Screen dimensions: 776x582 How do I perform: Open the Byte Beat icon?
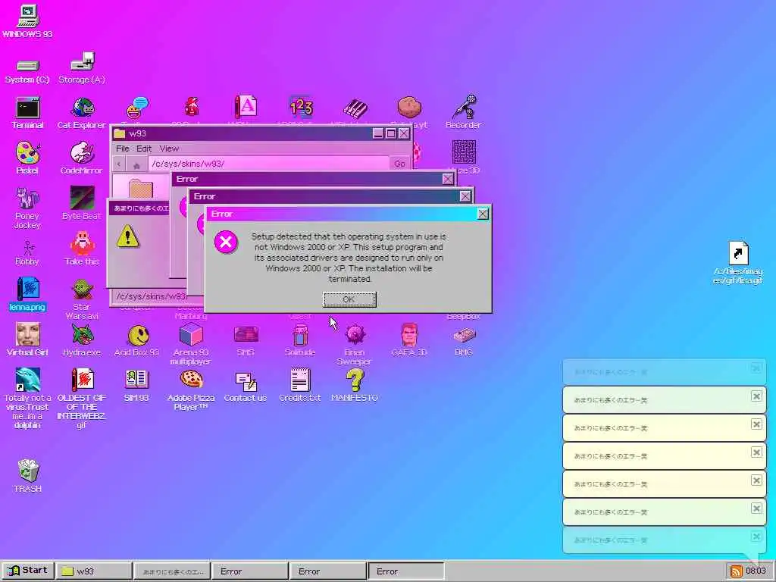(82, 198)
